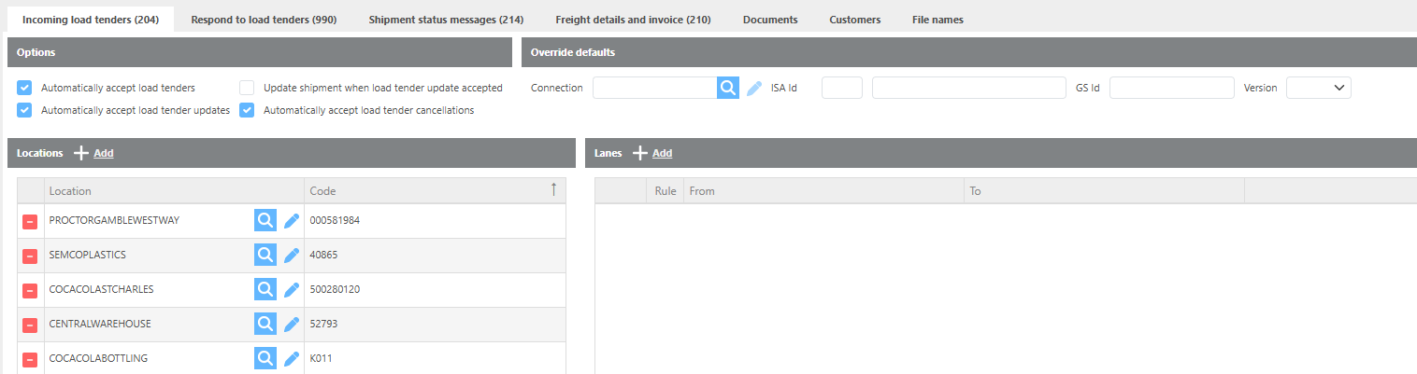Toggle Automatically accept load tender updates

25,110
